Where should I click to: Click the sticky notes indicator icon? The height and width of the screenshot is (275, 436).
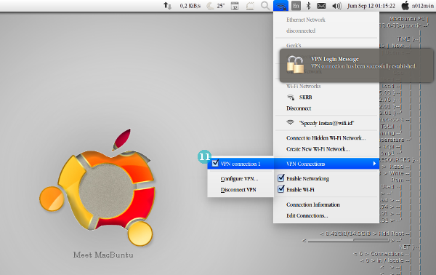pos(250,6)
